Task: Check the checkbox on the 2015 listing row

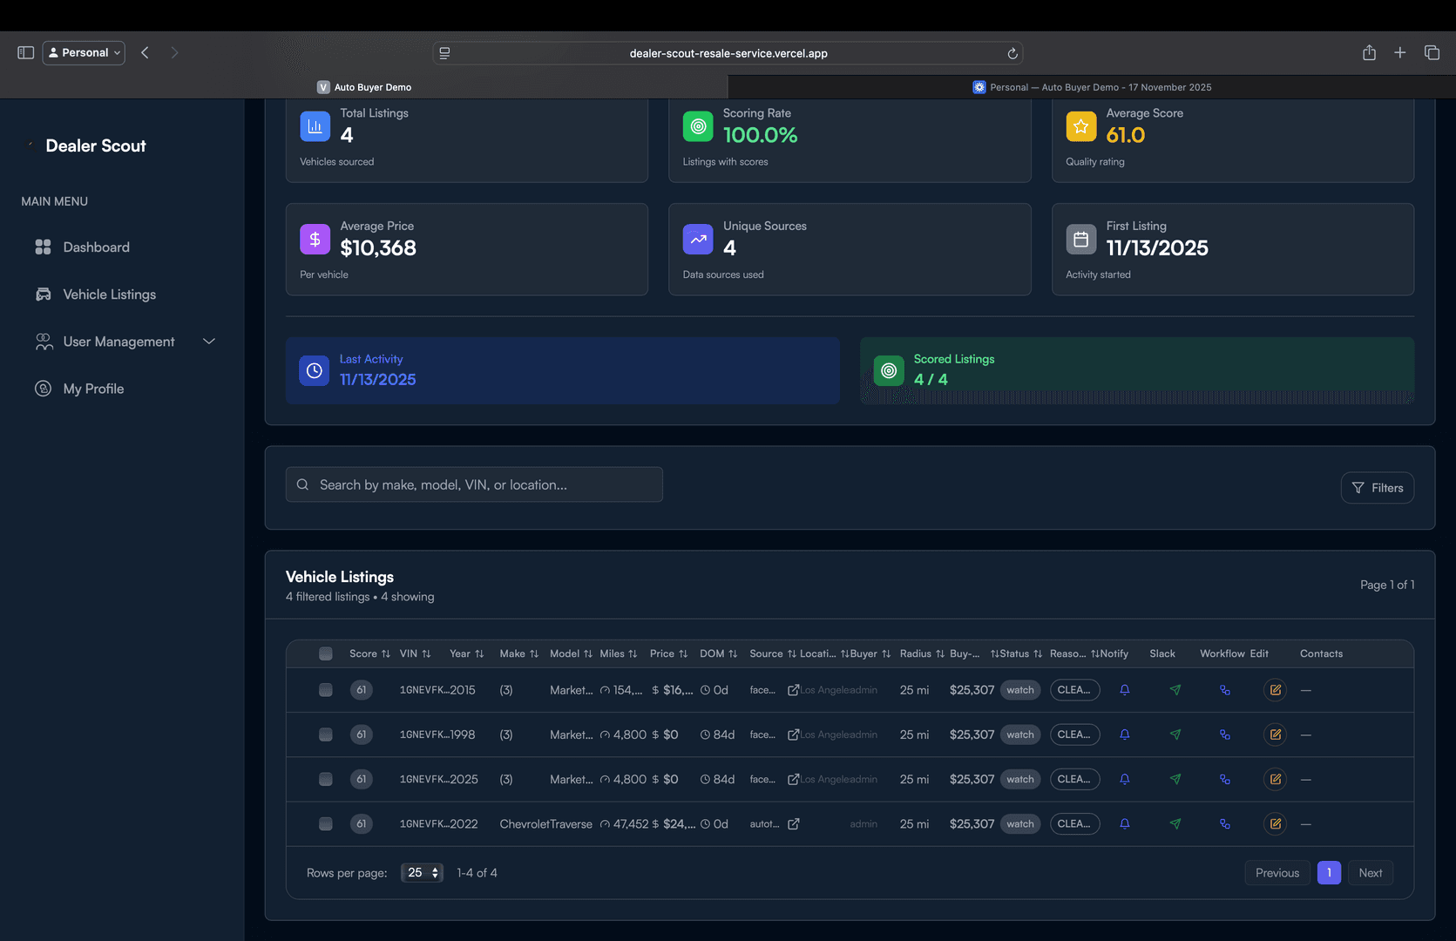Action: [325, 689]
